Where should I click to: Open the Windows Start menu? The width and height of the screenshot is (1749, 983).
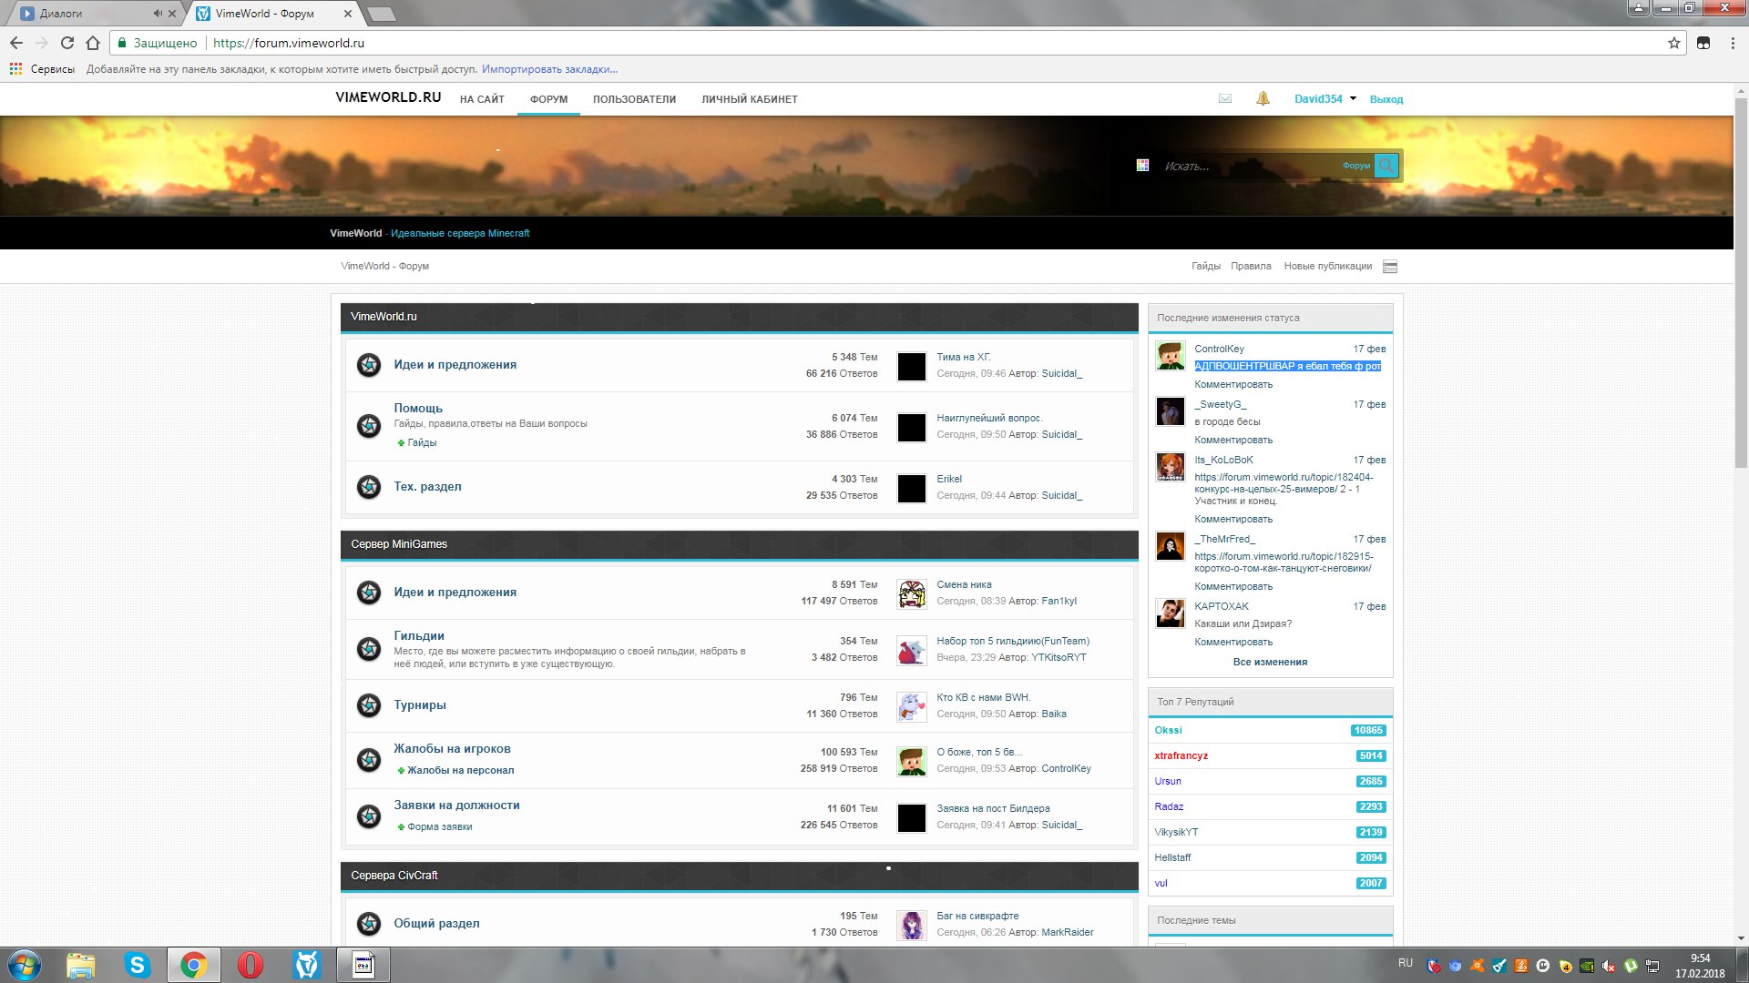(25, 965)
